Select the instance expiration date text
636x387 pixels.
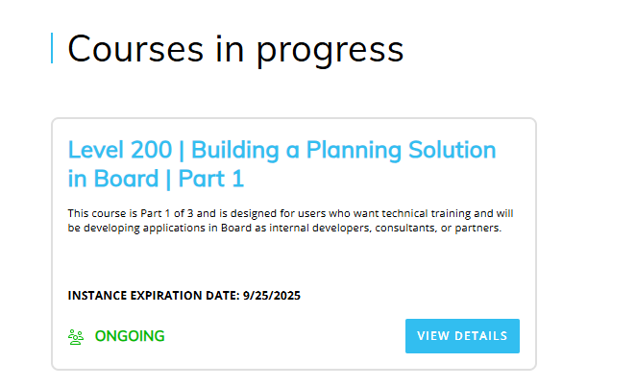click(183, 296)
